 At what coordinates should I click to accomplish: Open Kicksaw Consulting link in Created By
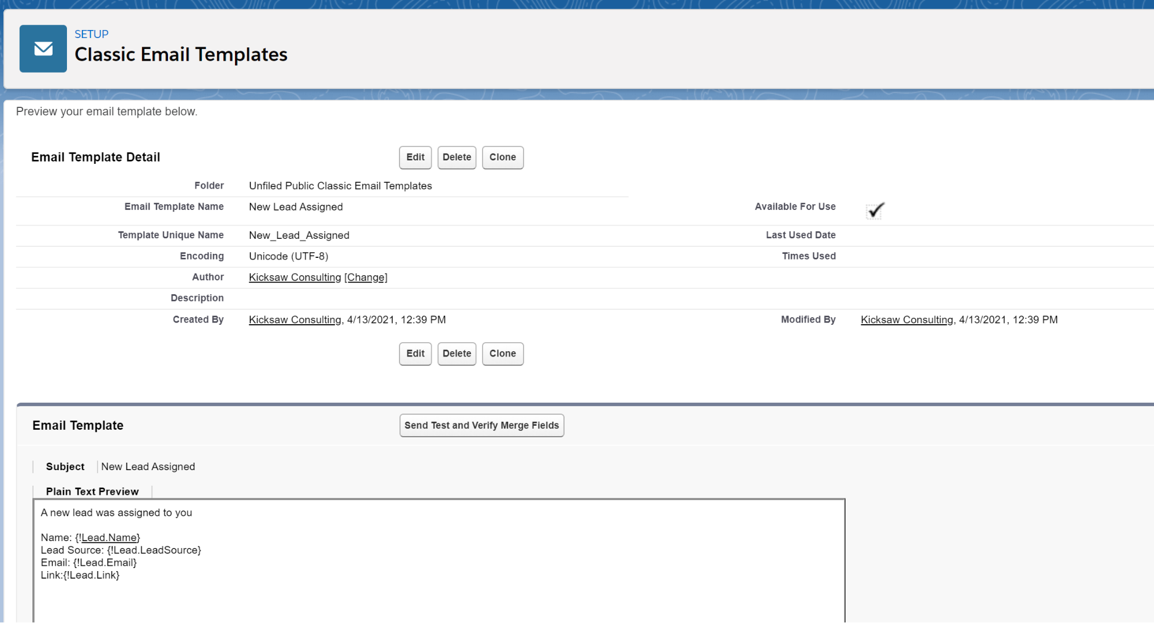[x=294, y=320]
